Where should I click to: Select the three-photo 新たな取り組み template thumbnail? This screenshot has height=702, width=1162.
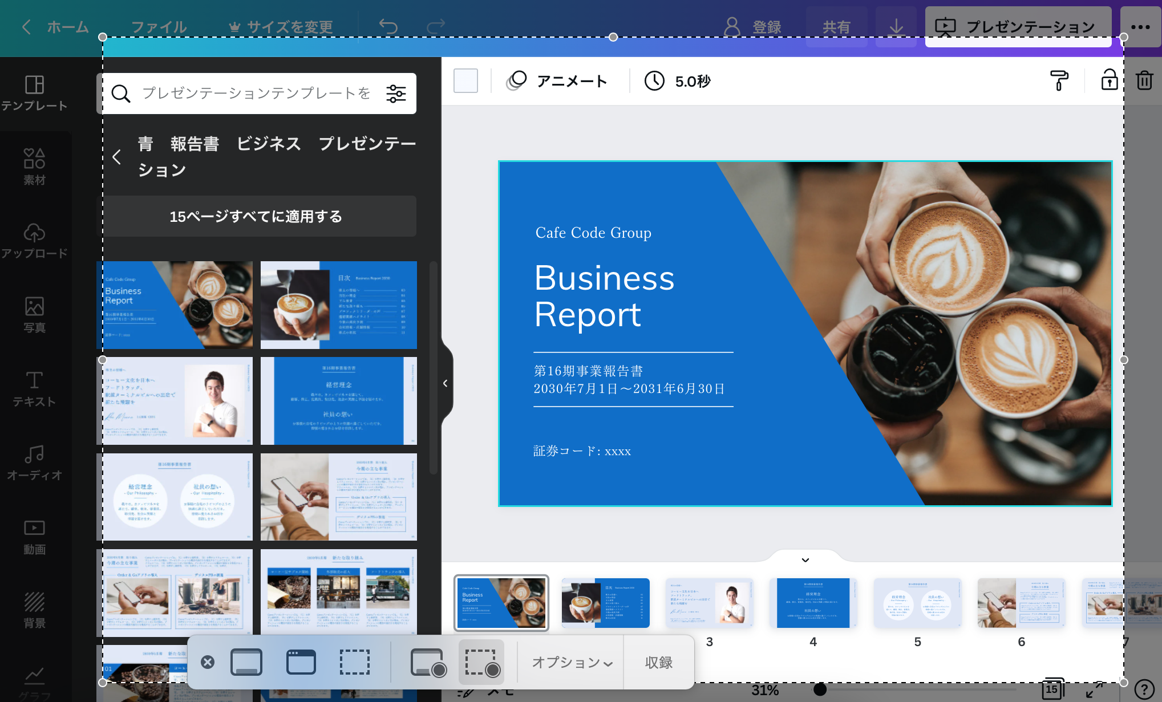click(x=339, y=592)
